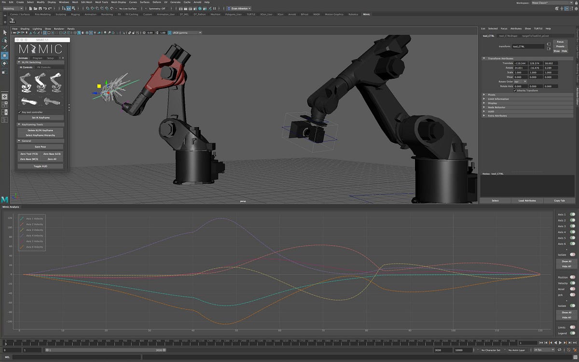Screen dimensions: 579x362
Task: Uncheck the Inherits Transform checkbox
Action: [515, 91]
